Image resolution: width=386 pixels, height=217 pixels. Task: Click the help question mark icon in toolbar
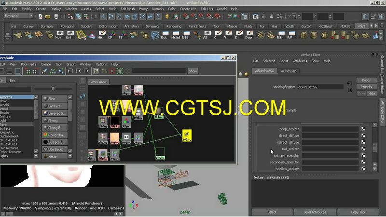point(158,16)
